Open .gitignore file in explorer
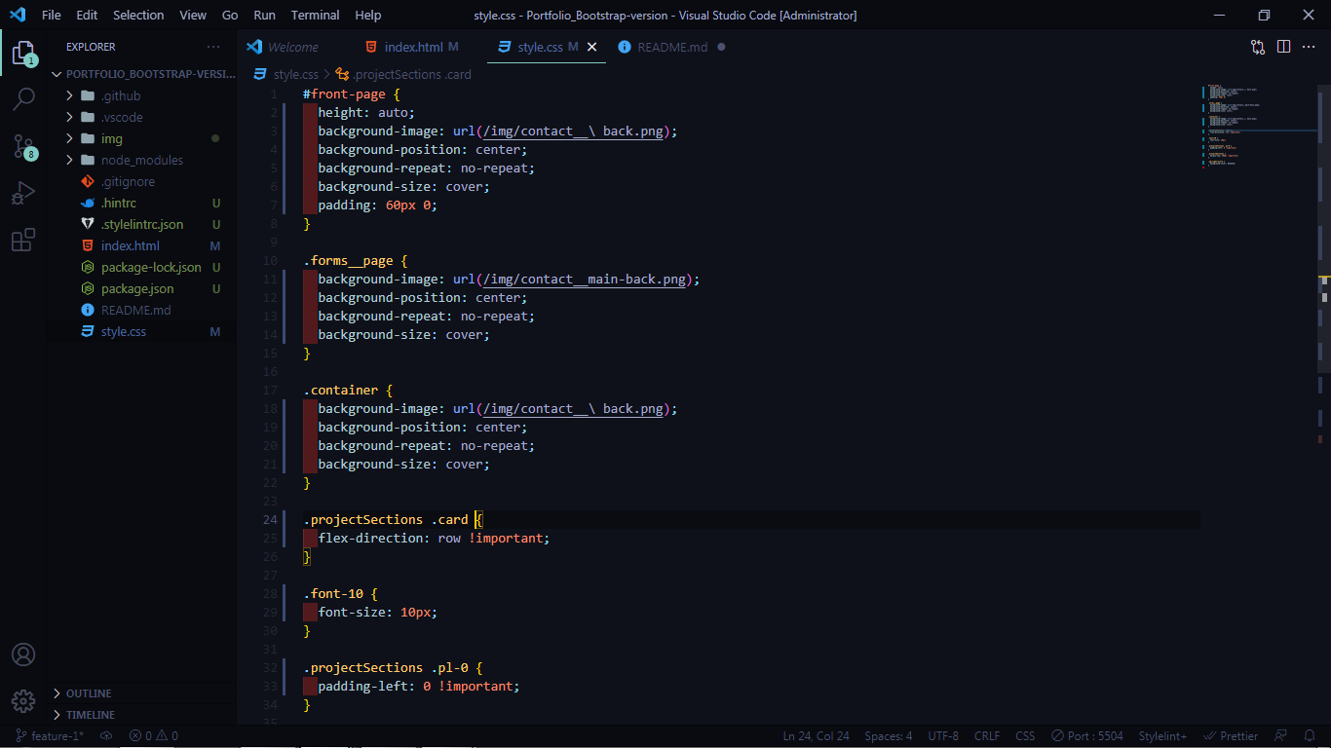The width and height of the screenshot is (1331, 748). (x=143, y=181)
